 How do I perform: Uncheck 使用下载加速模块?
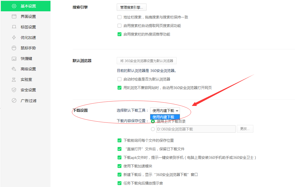[119, 166]
